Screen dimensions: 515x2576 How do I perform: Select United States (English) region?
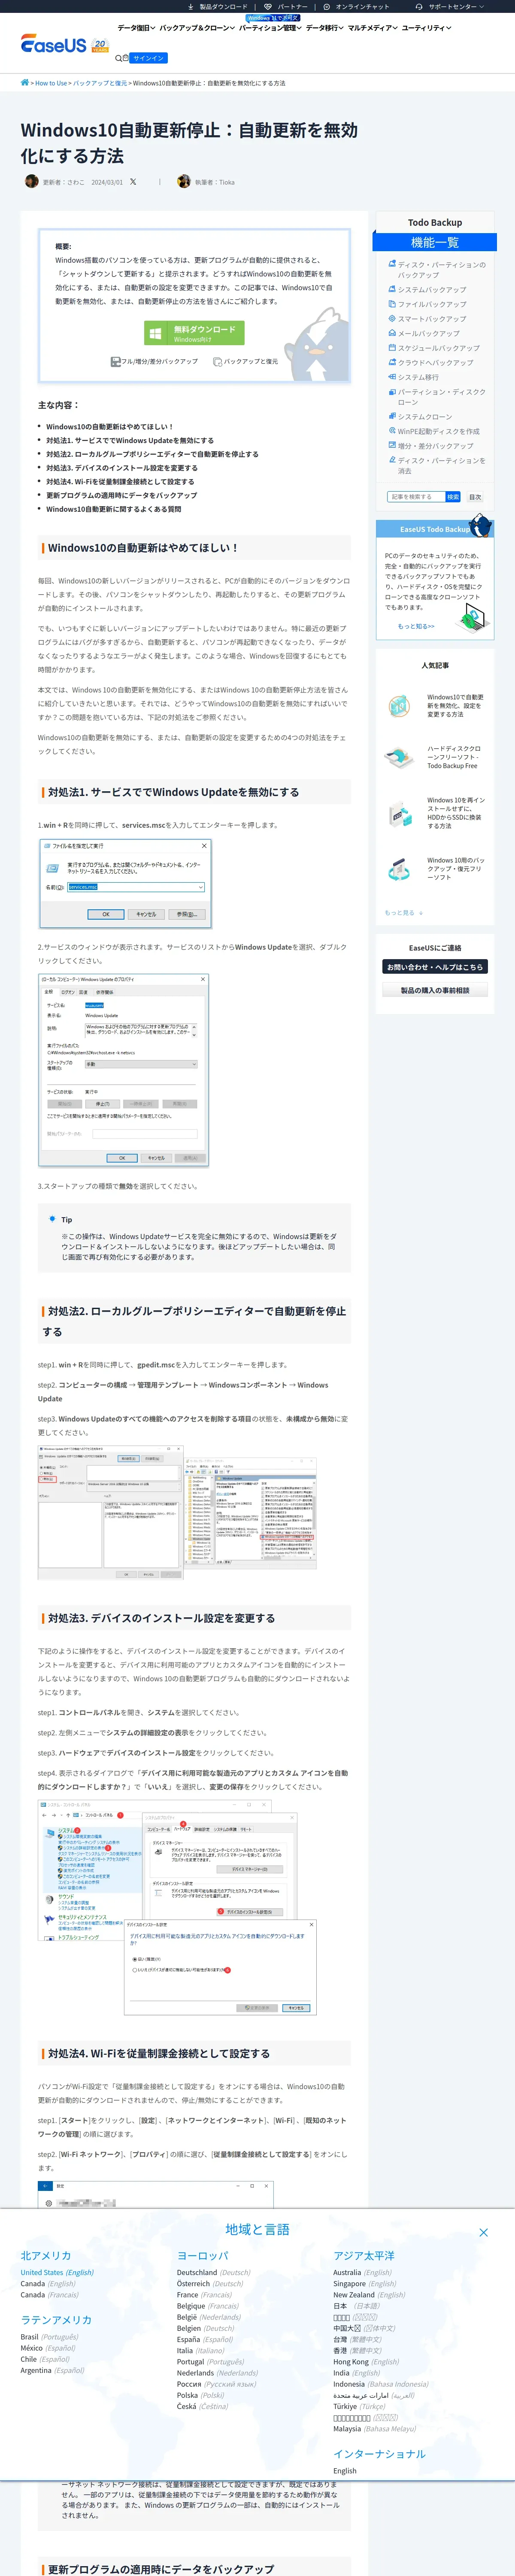57,2273
